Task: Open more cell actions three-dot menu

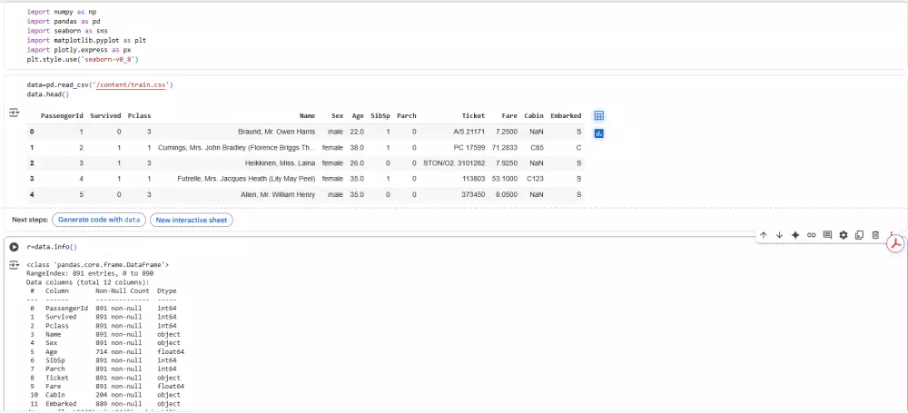Action: pyautogui.click(x=892, y=233)
